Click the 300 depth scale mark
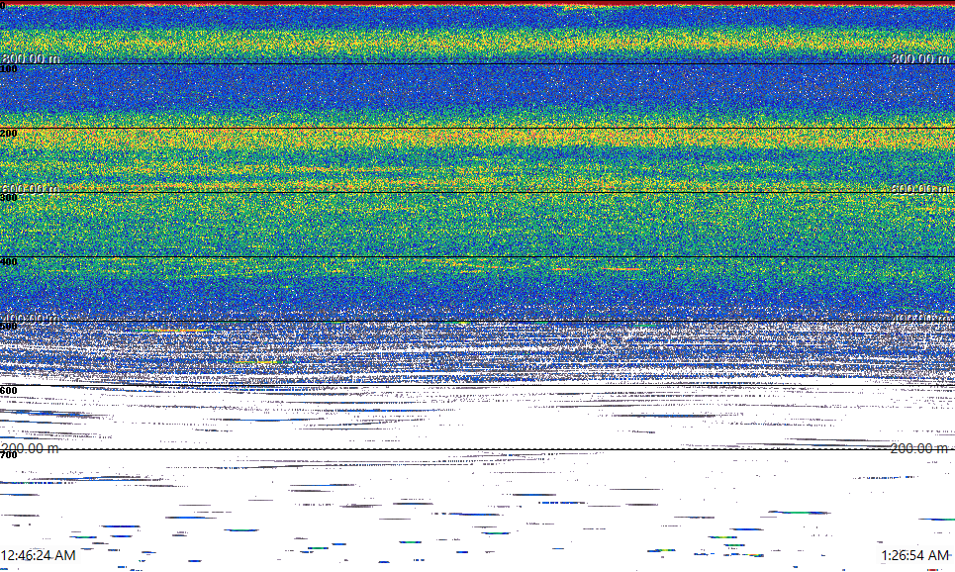Viewport: 955px width, 572px height. point(8,198)
